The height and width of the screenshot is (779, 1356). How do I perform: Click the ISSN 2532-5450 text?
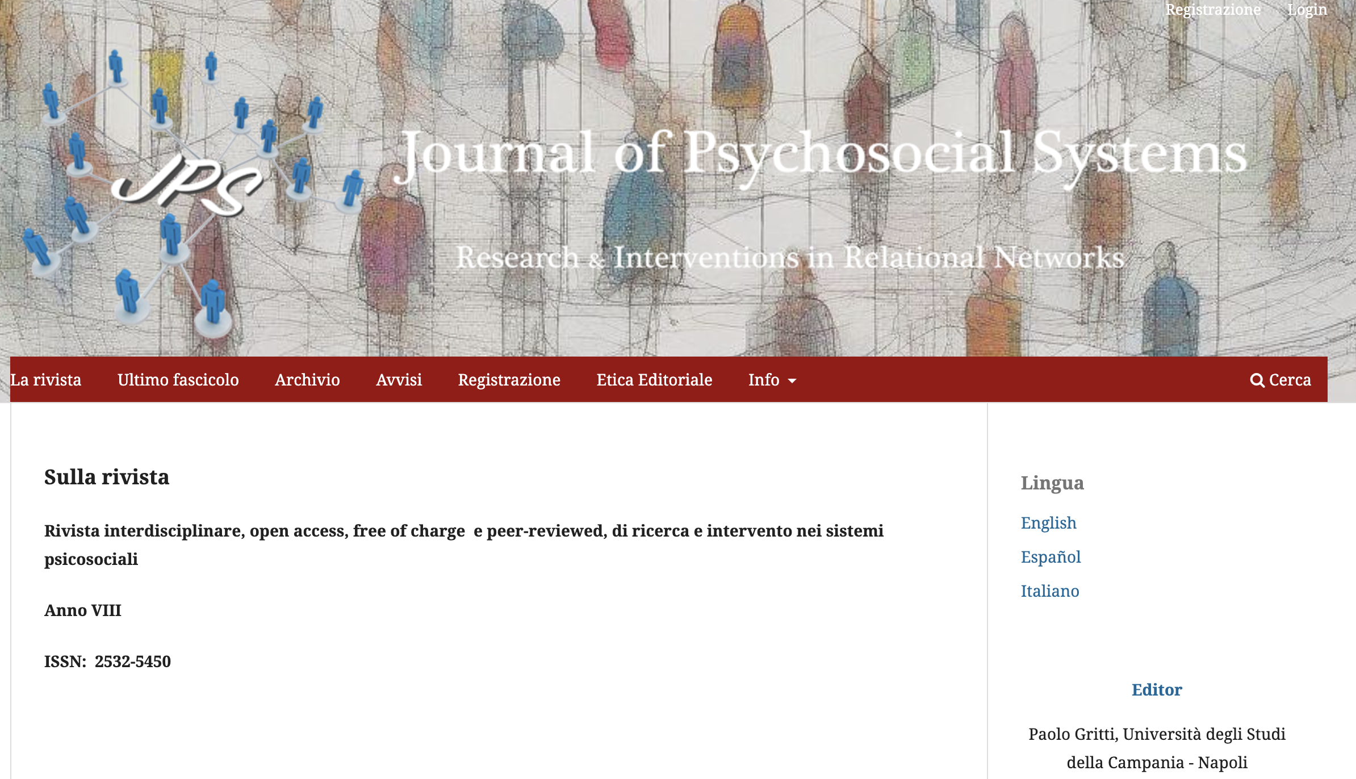pyautogui.click(x=108, y=661)
